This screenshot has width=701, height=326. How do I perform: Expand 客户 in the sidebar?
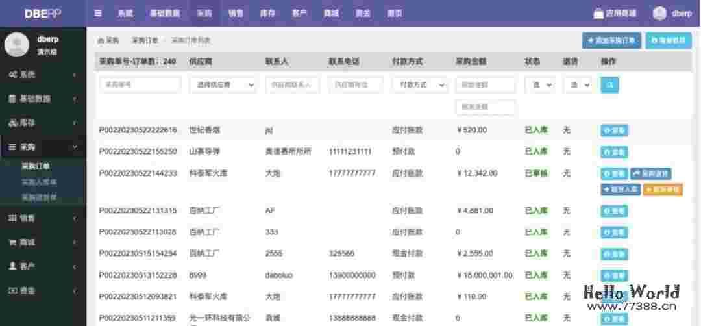point(43,266)
